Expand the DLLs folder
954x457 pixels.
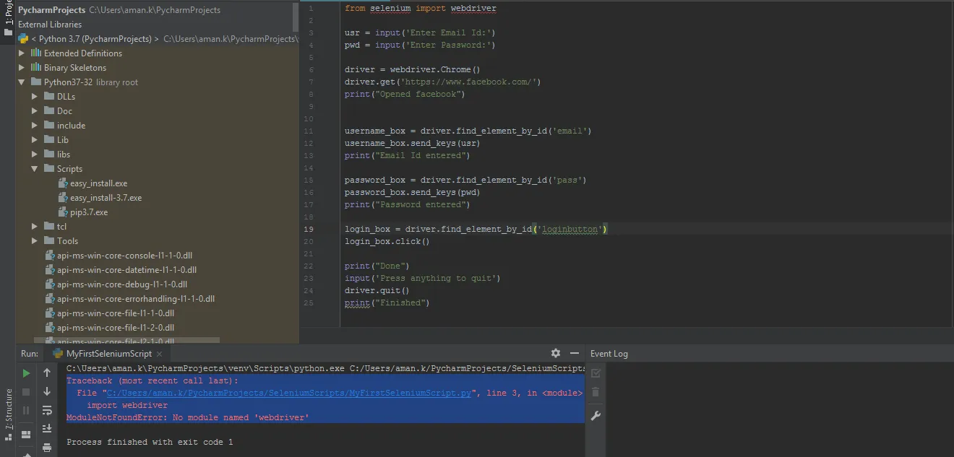(x=35, y=97)
